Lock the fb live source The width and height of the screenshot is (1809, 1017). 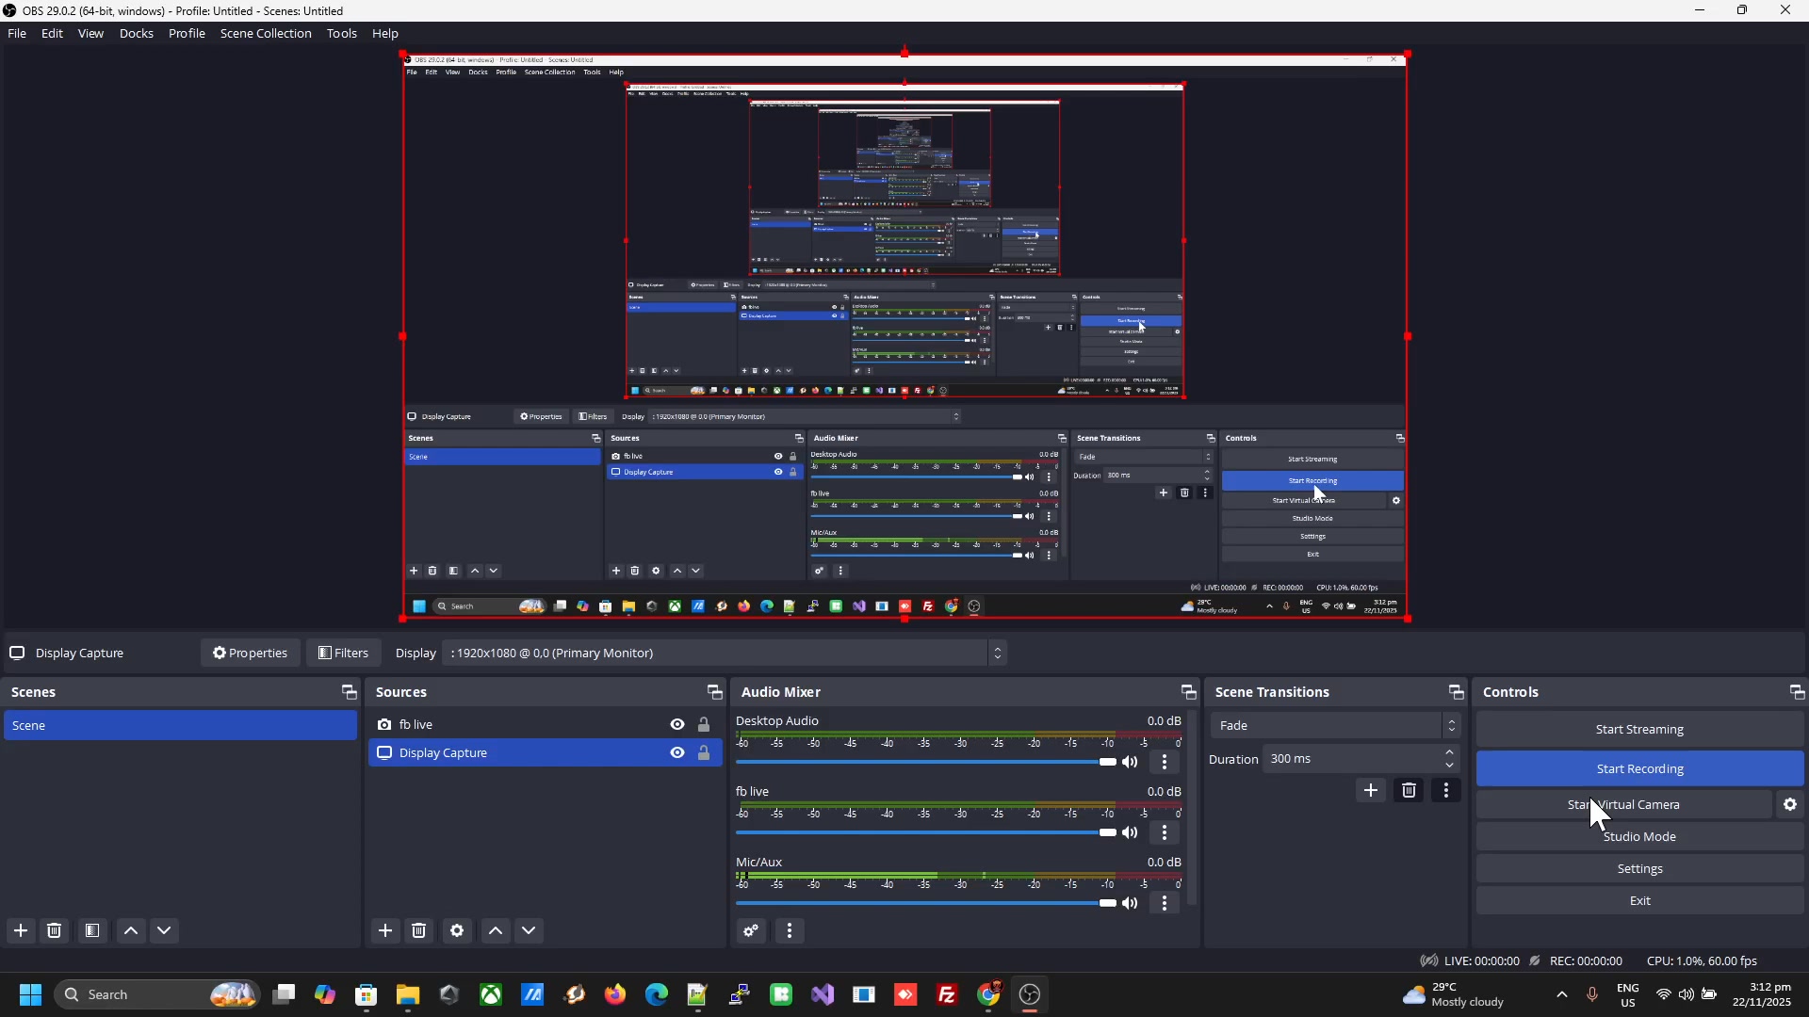[704, 724]
